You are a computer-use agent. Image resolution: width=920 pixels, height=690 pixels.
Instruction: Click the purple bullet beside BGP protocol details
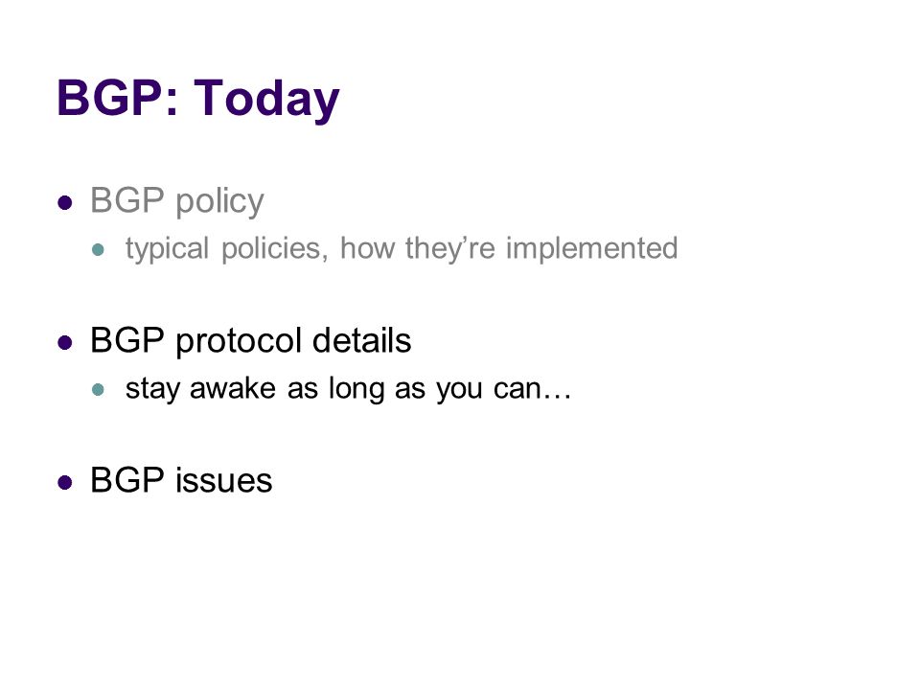click(65, 343)
